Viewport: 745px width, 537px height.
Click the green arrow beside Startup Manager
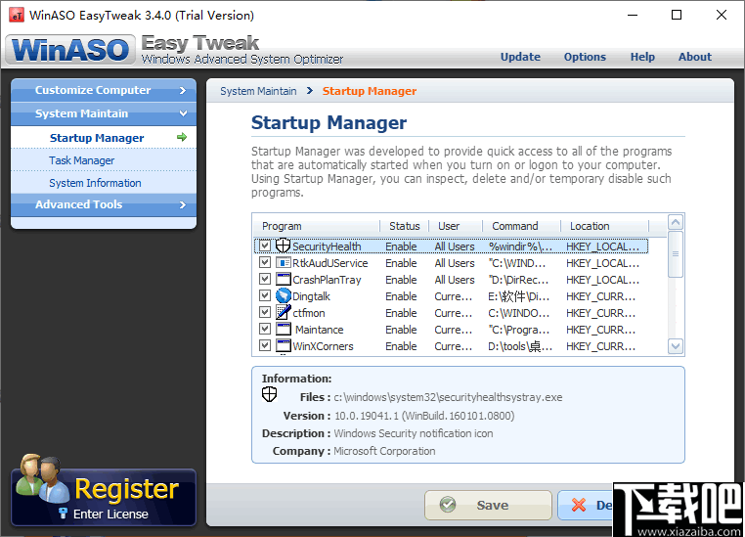pyautogui.click(x=182, y=137)
